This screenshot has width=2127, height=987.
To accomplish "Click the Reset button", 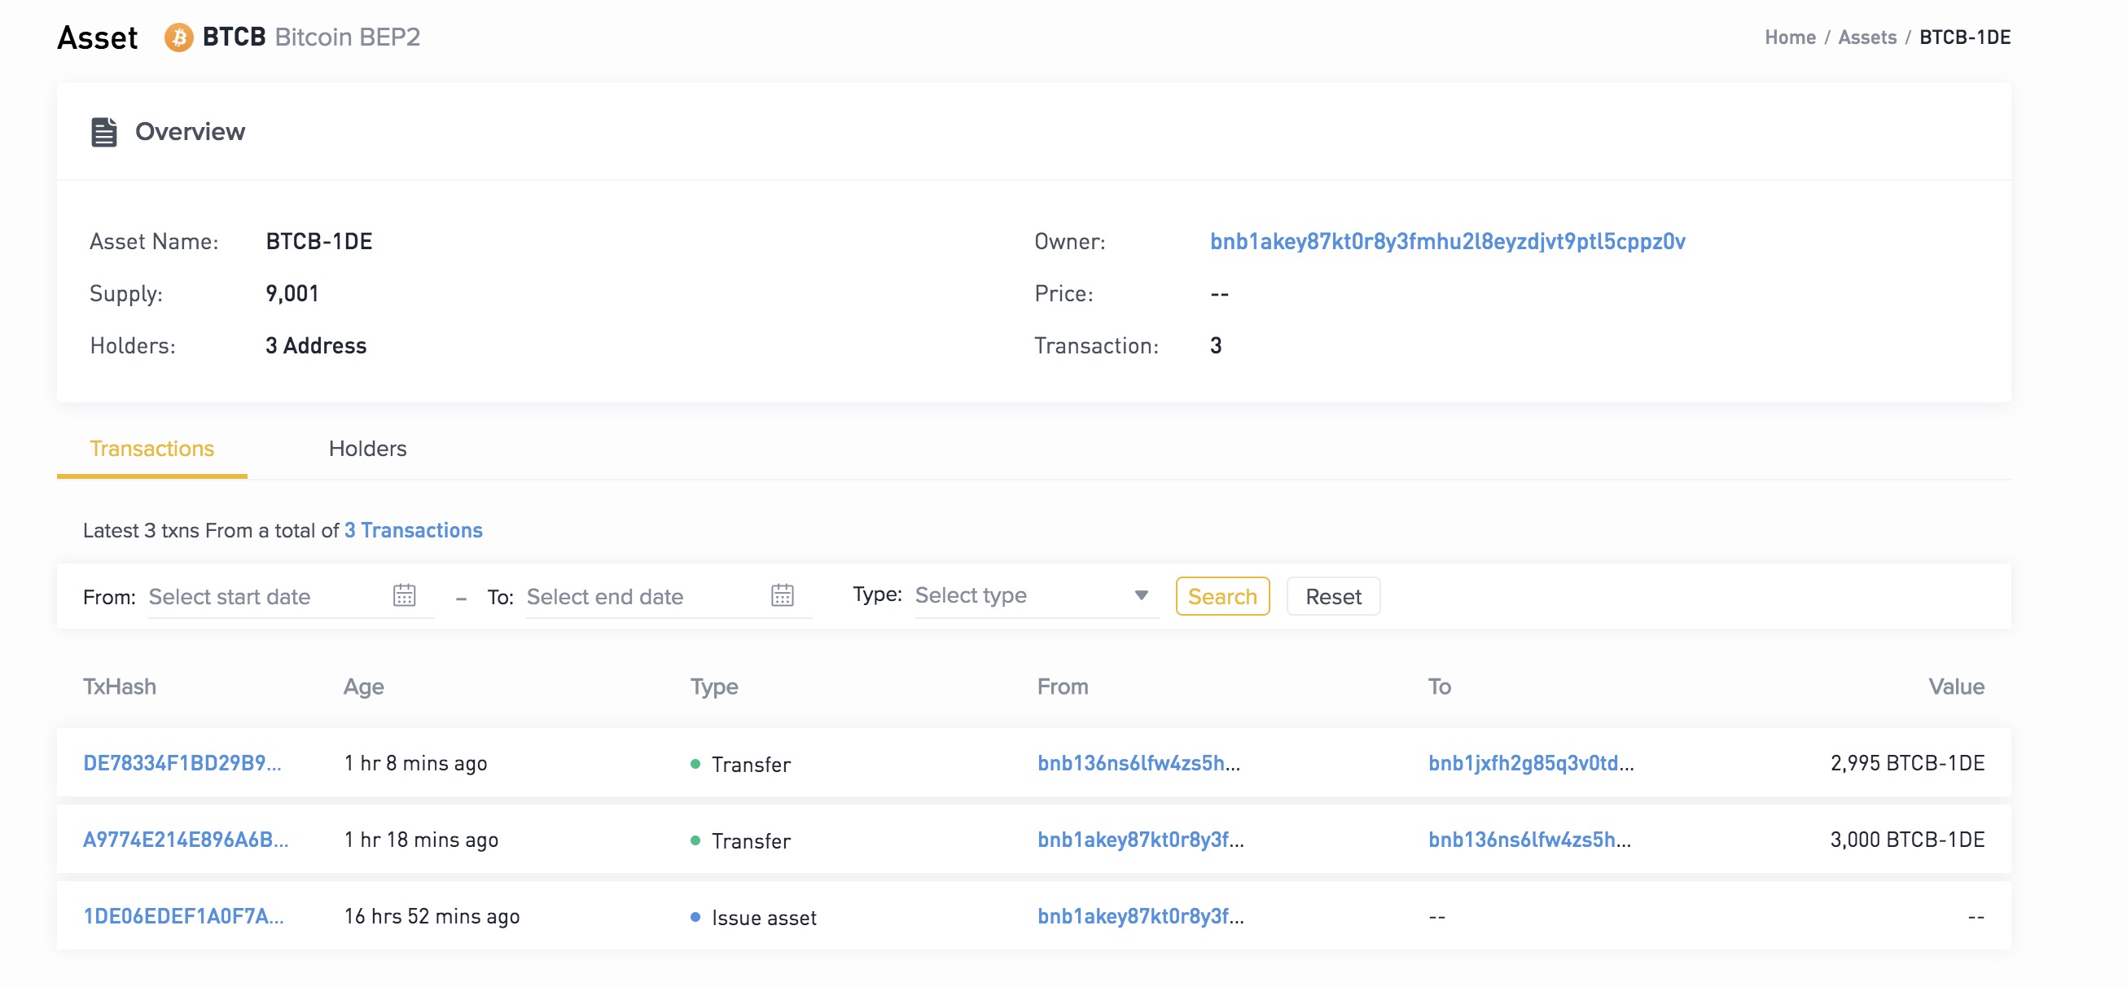I will (x=1333, y=596).
